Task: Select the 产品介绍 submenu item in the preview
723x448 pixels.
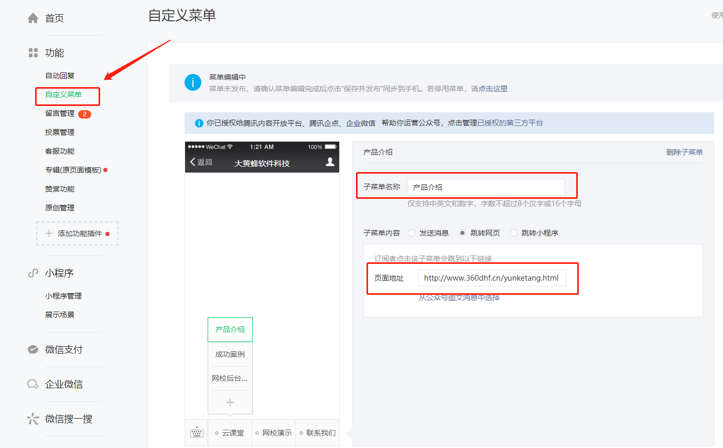Action: (x=230, y=329)
